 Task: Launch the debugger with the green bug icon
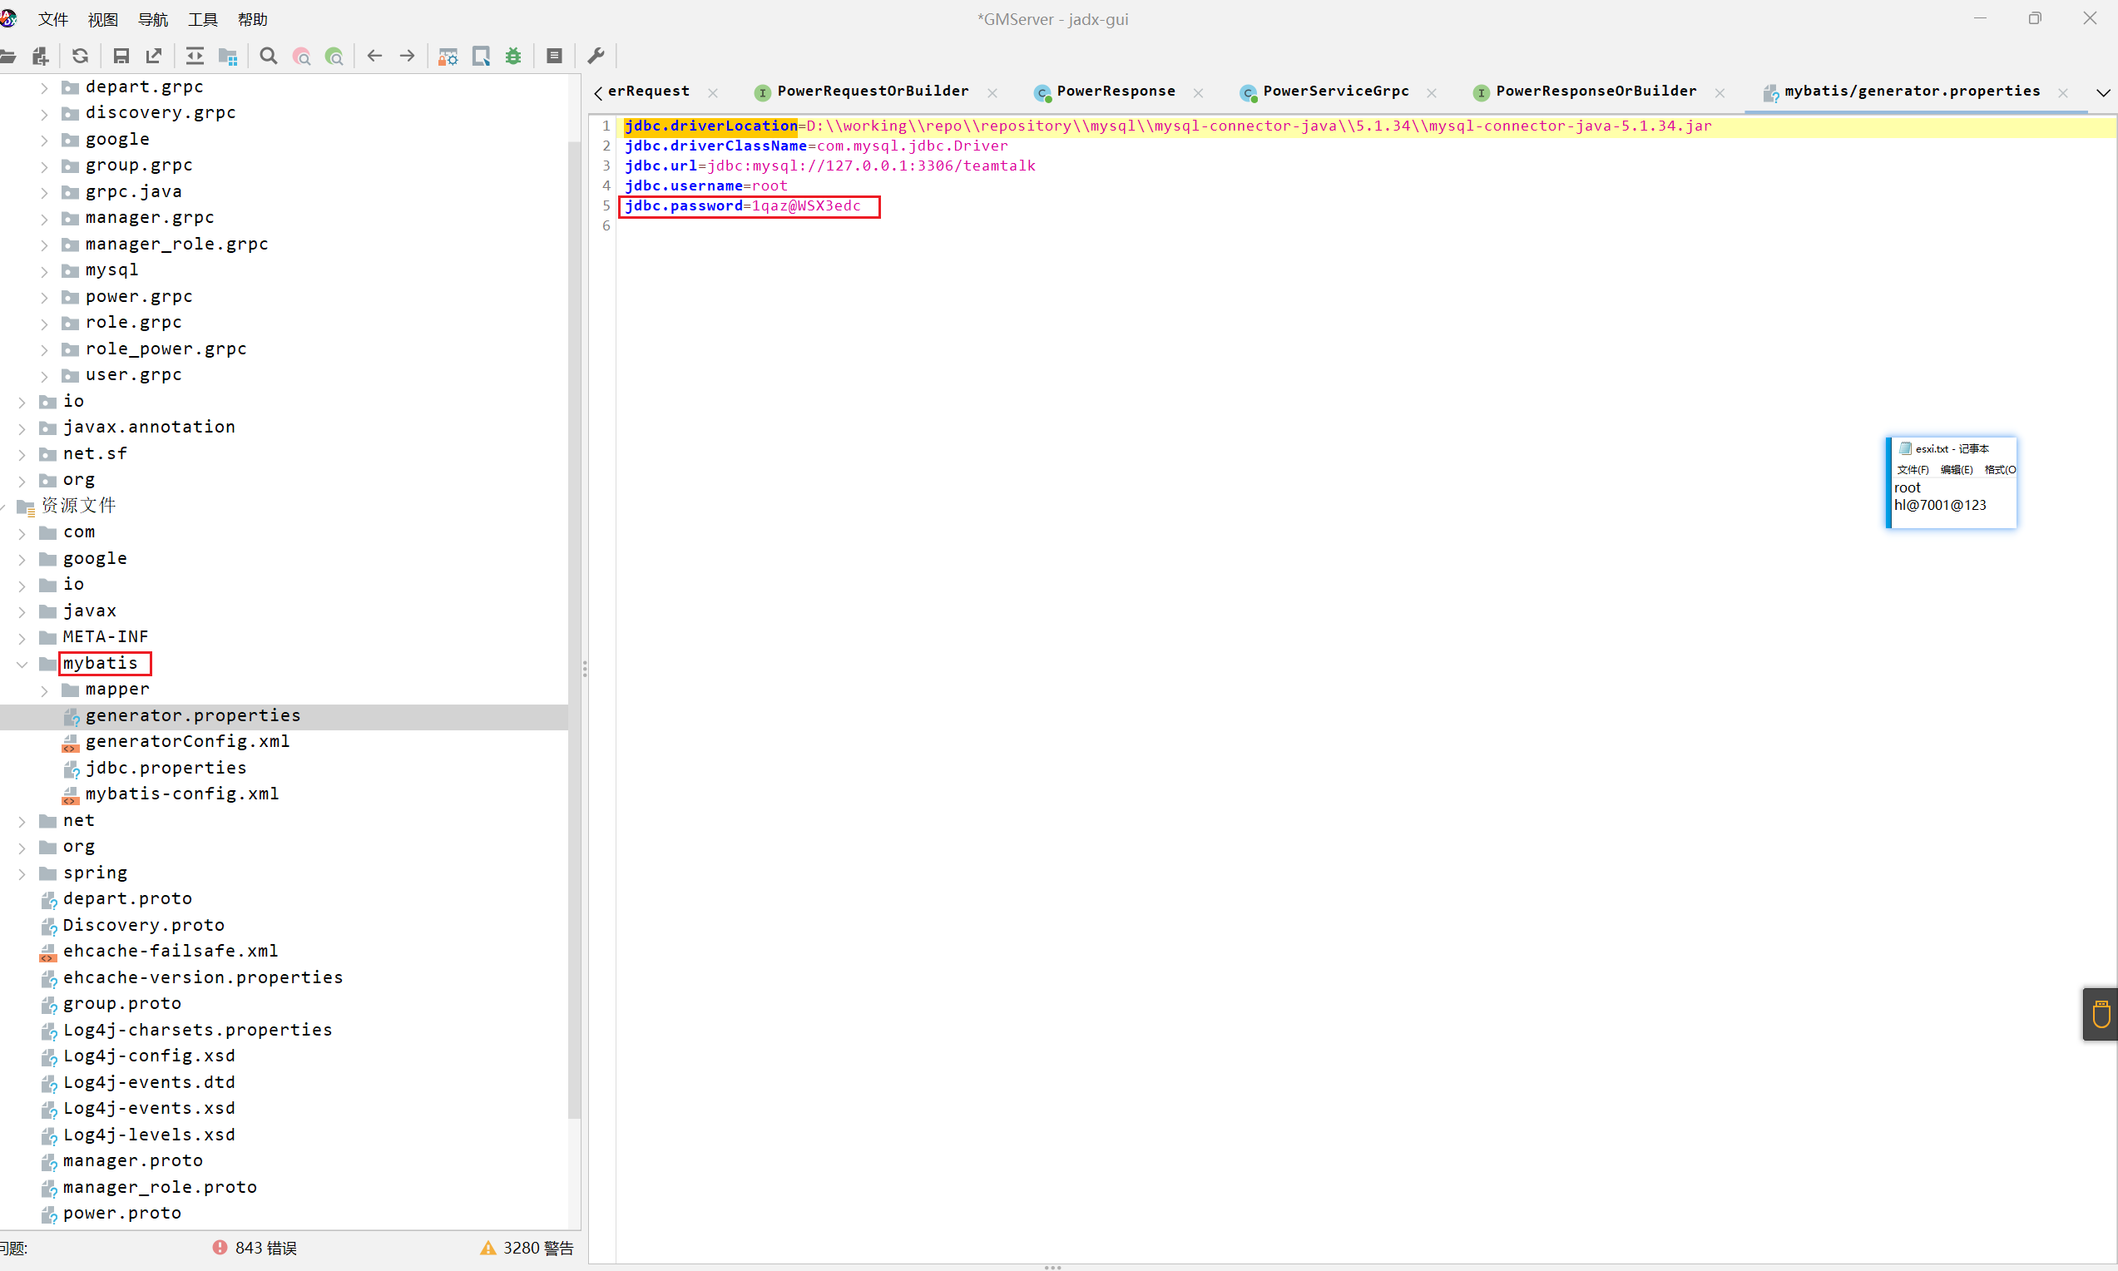[514, 57]
